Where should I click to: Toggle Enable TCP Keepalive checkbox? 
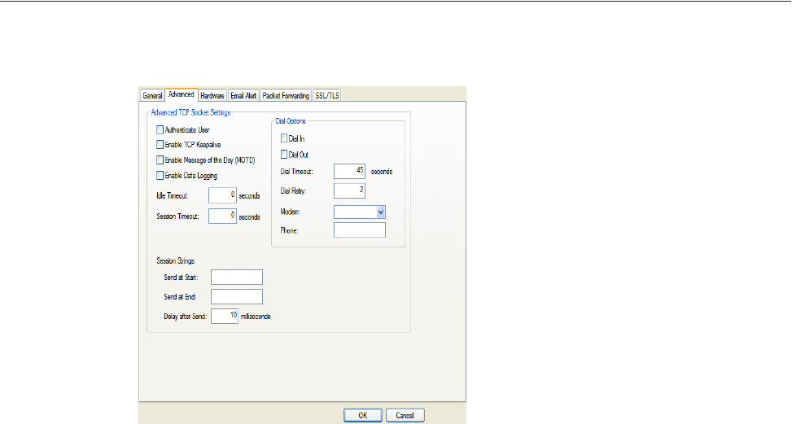tap(160, 145)
